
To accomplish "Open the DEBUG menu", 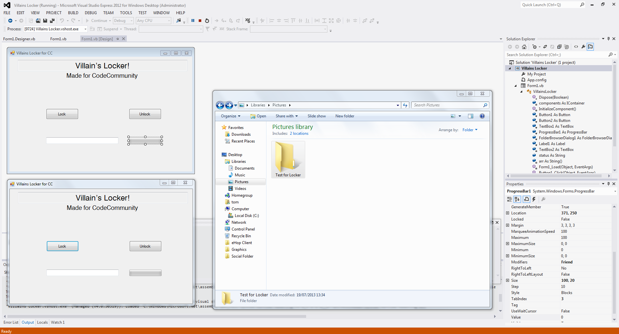I will (91, 13).
